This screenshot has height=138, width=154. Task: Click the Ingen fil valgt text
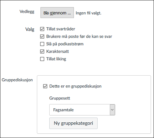pos(88,13)
